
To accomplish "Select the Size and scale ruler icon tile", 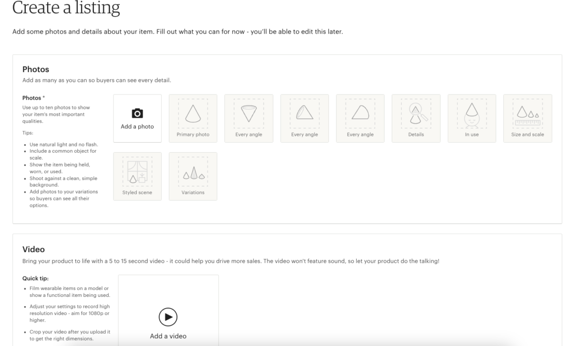I will coord(528,118).
